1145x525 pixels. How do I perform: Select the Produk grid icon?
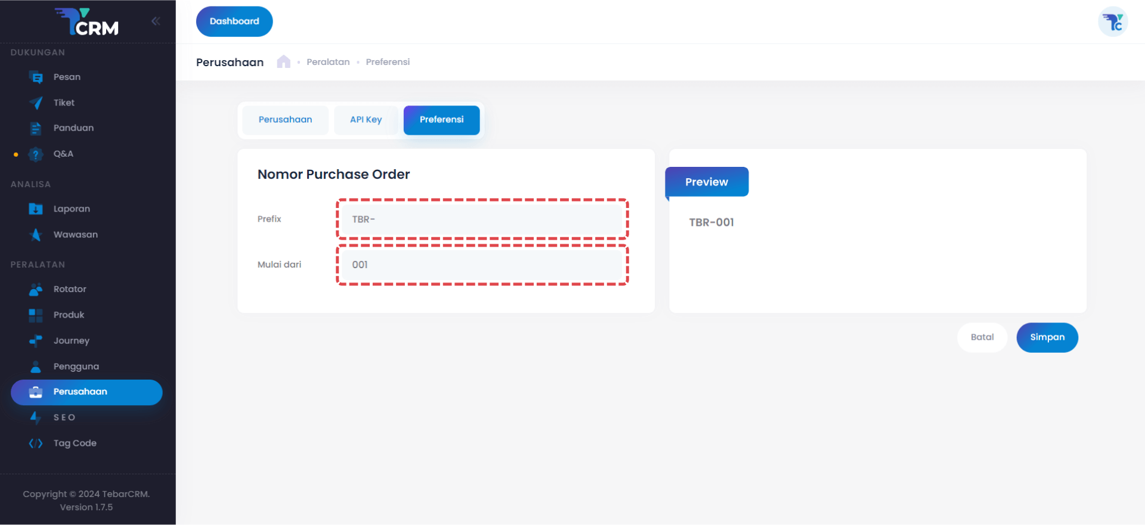coord(36,315)
